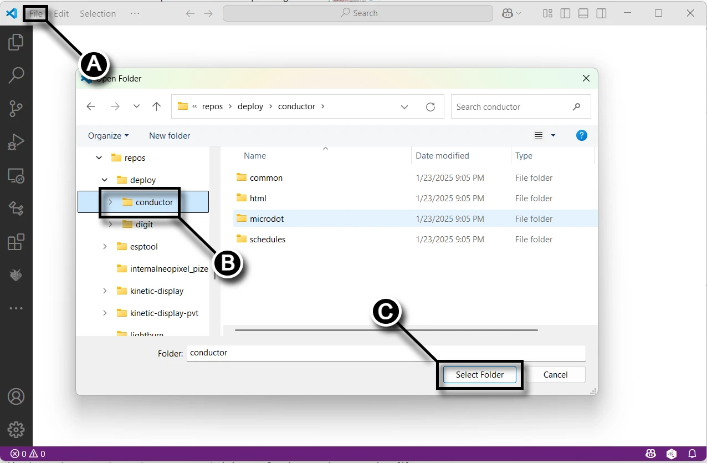This screenshot has height=463, width=707.
Task: Open notifications bell in status bar
Action: [692, 454]
